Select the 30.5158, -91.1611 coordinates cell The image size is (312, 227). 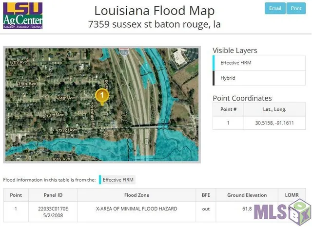(x=274, y=123)
